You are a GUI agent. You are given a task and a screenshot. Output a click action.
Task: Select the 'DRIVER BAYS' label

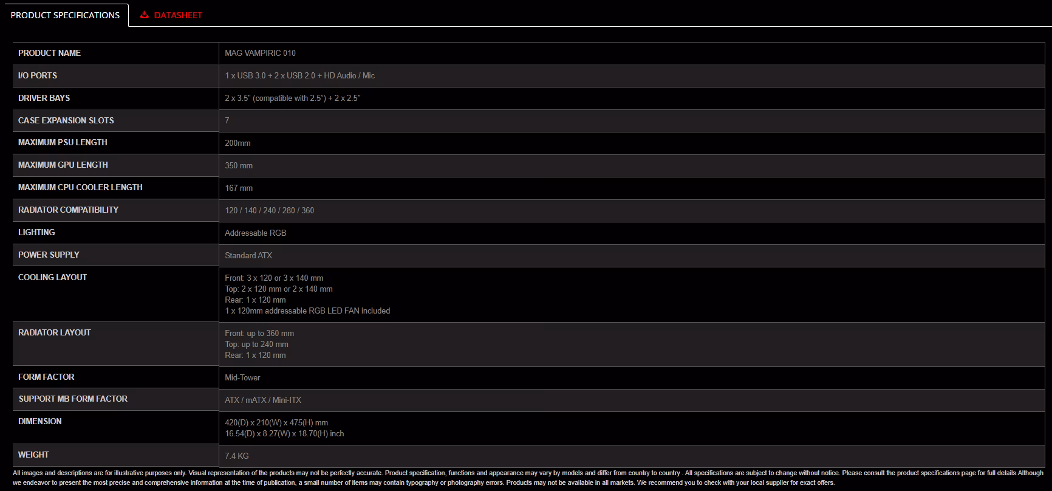(x=44, y=98)
